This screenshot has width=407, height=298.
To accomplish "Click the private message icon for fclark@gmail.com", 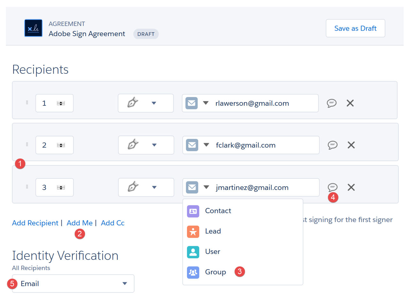I will [x=332, y=145].
